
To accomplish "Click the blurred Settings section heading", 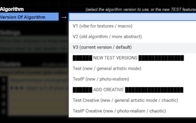I will coord(10,33).
